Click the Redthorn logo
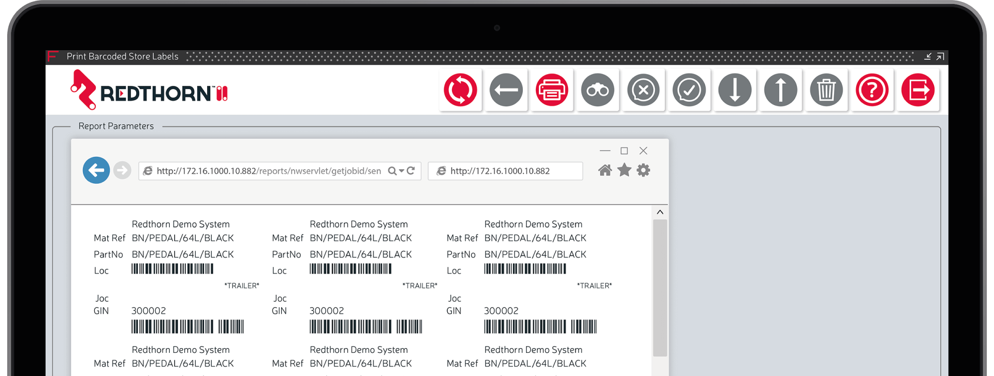The height and width of the screenshot is (376, 994). 149,90
